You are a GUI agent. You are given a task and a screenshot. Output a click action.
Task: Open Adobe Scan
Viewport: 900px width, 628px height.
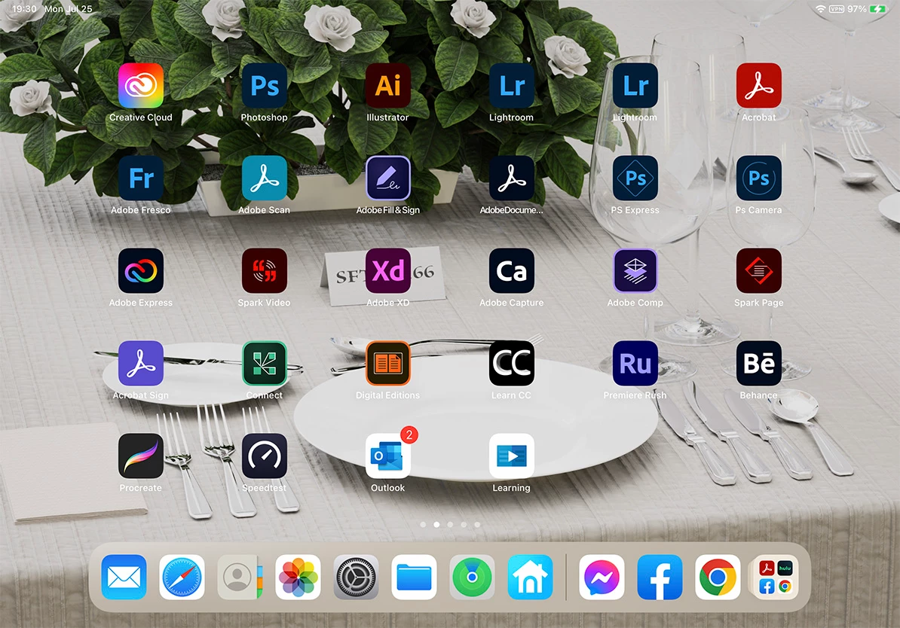pos(264,178)
